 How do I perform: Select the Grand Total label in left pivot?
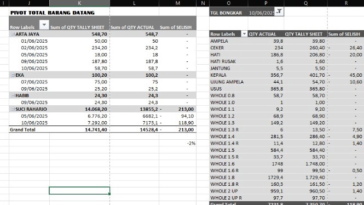(22, 129)
